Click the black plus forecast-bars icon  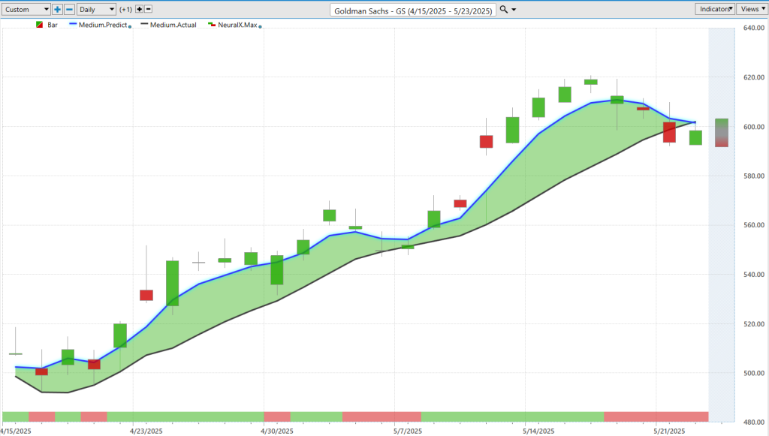(139, 9)
